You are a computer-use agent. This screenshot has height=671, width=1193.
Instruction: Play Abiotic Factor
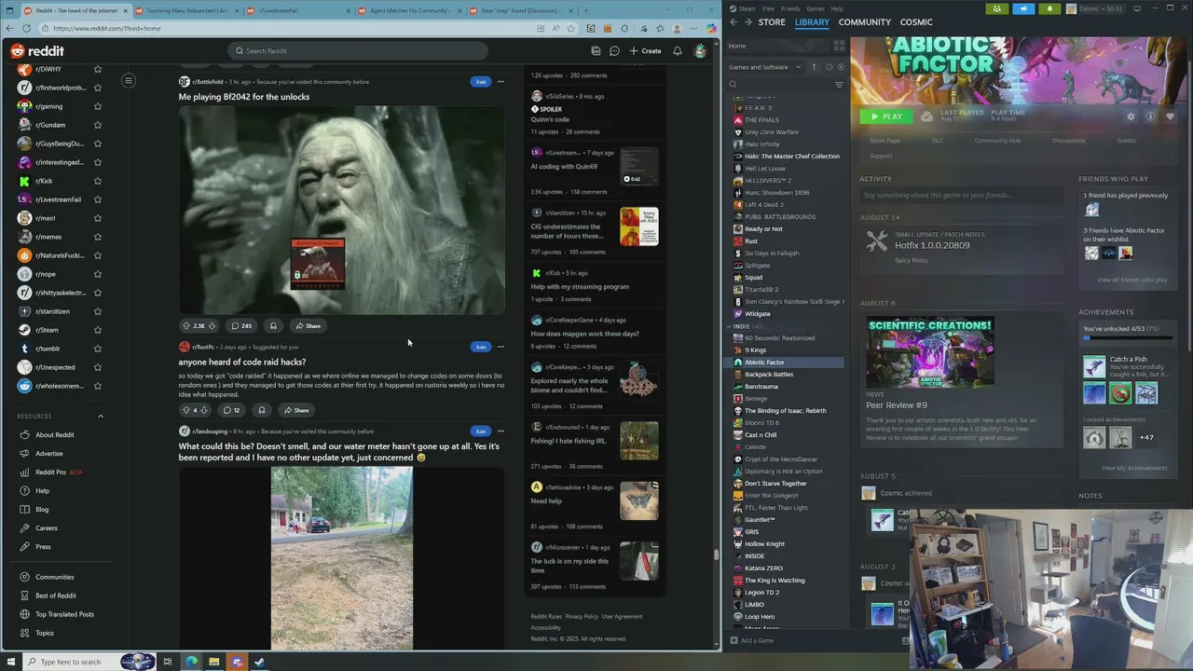click(884, 116)
